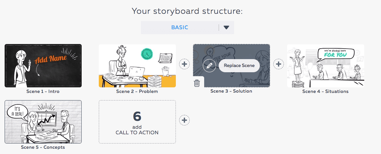
Task: Click the add Call To Action placeholder
Action: click(x=137, y=122)
